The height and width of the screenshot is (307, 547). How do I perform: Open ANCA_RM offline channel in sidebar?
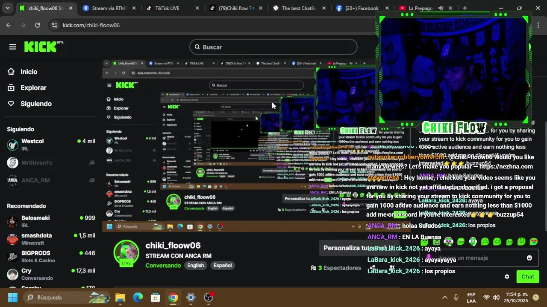click(51, 180)
